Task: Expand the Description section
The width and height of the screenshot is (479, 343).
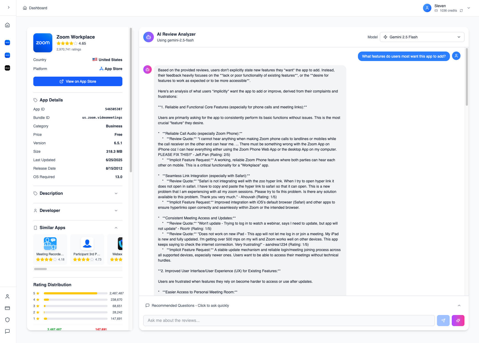Action: coord(78,193)
